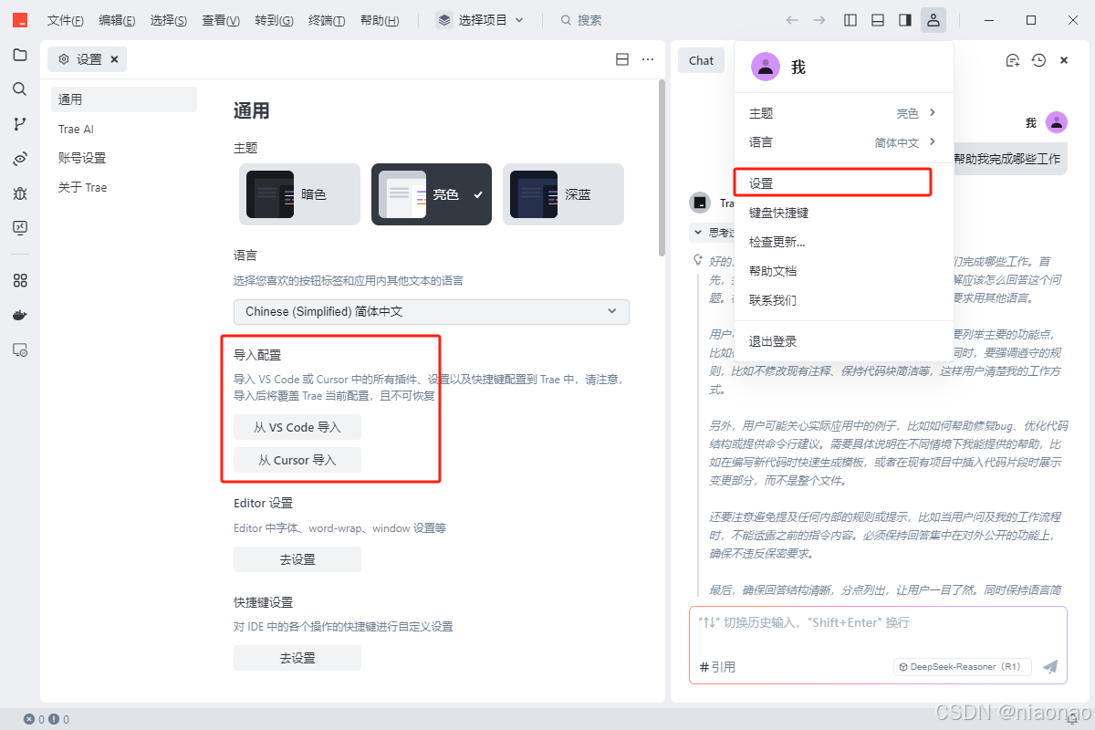Open the DeepSeek-Reasoner (R1) model selector
1095x730 pixels.
pyautogui.click(x=962, y=667)
